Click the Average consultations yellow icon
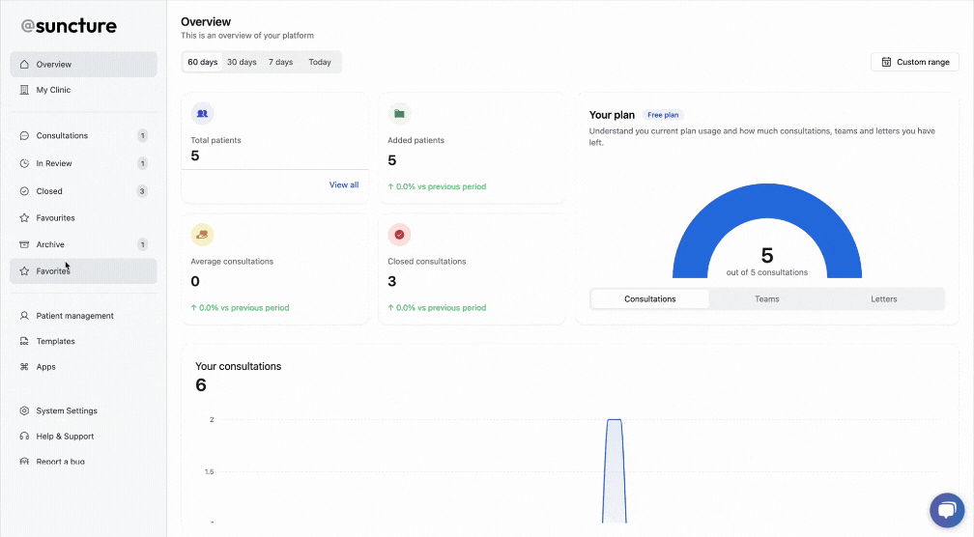 coord(202,234)
